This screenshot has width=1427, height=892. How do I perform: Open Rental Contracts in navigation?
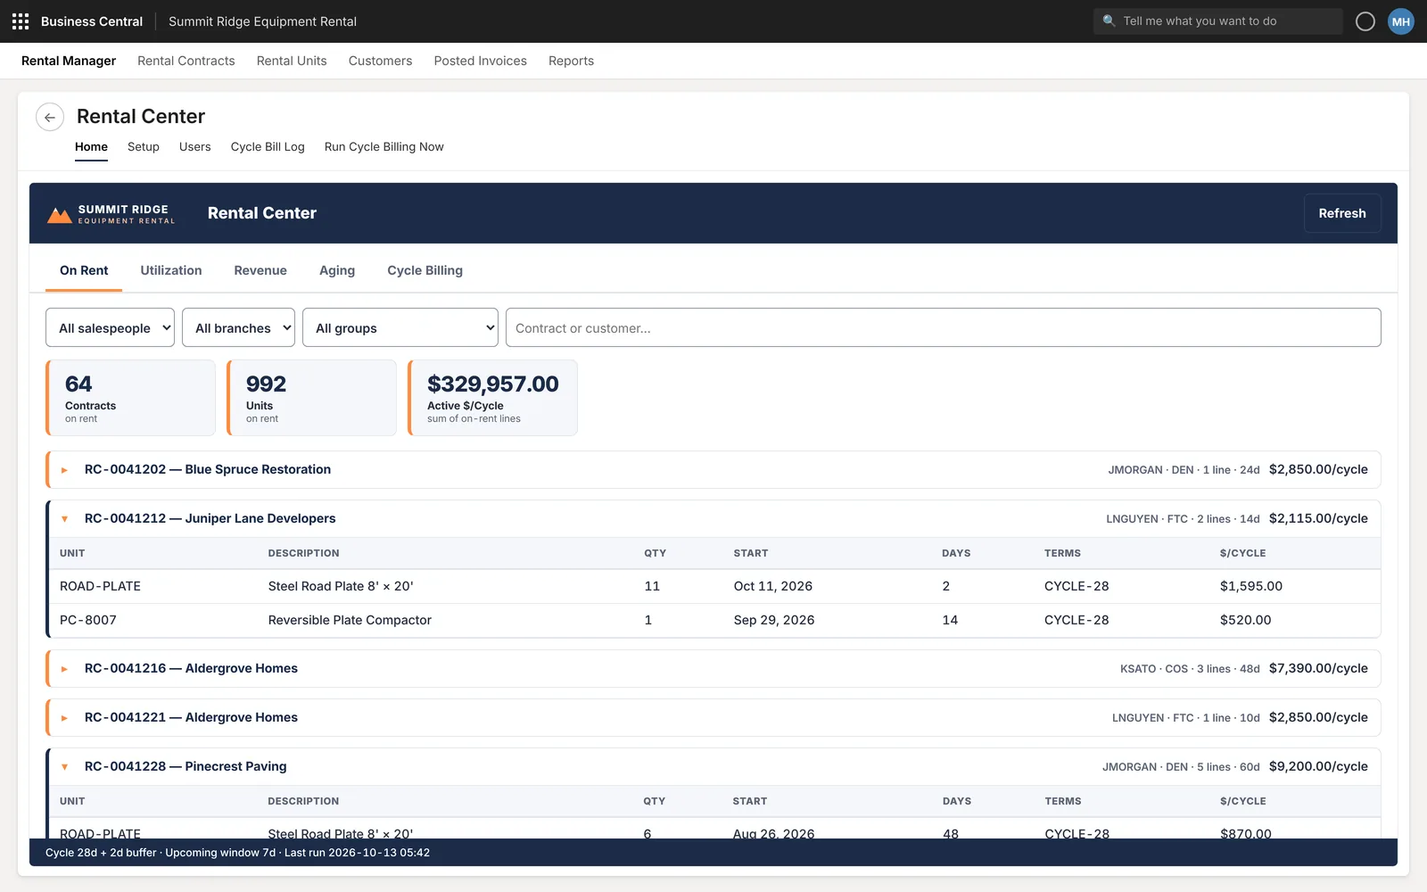(186, 61)
